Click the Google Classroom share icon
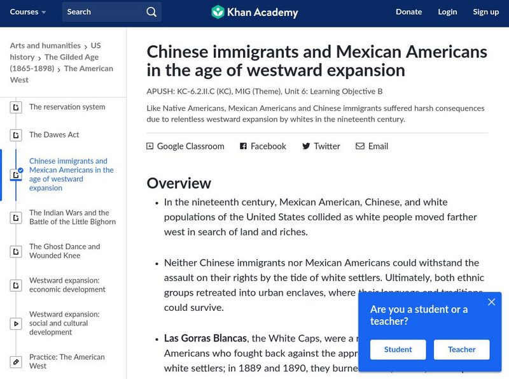 coord(150,147)
